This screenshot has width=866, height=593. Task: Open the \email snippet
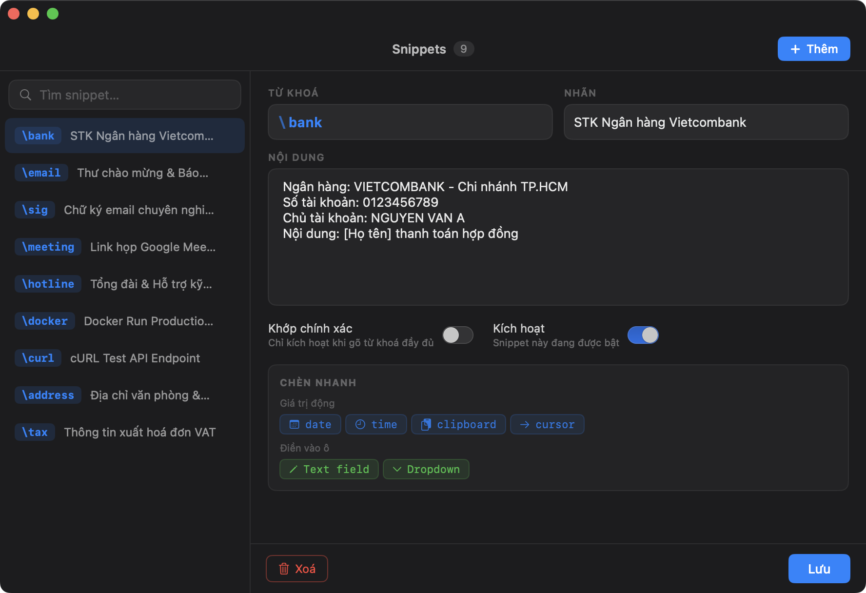coord(125,173)
